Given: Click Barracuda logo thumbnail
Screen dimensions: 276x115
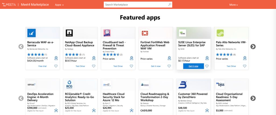Looking at the screenshot, I should (32, 33).
